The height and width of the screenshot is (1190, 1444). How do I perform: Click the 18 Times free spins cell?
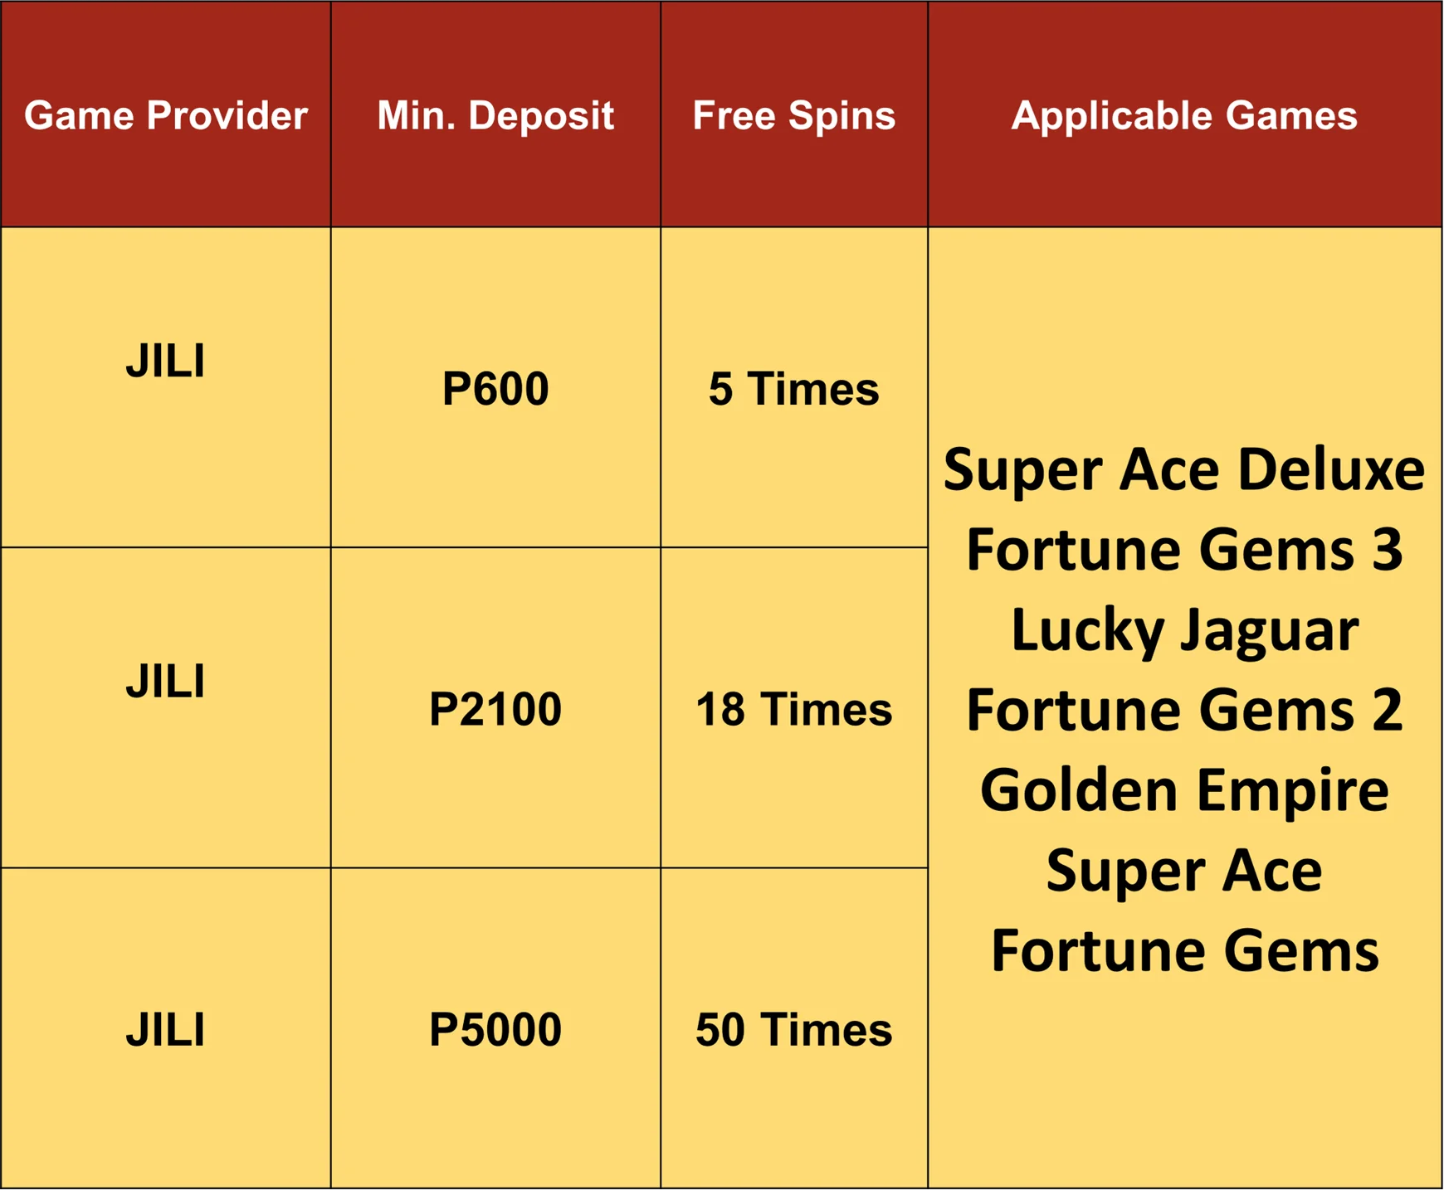coord(794,709)
